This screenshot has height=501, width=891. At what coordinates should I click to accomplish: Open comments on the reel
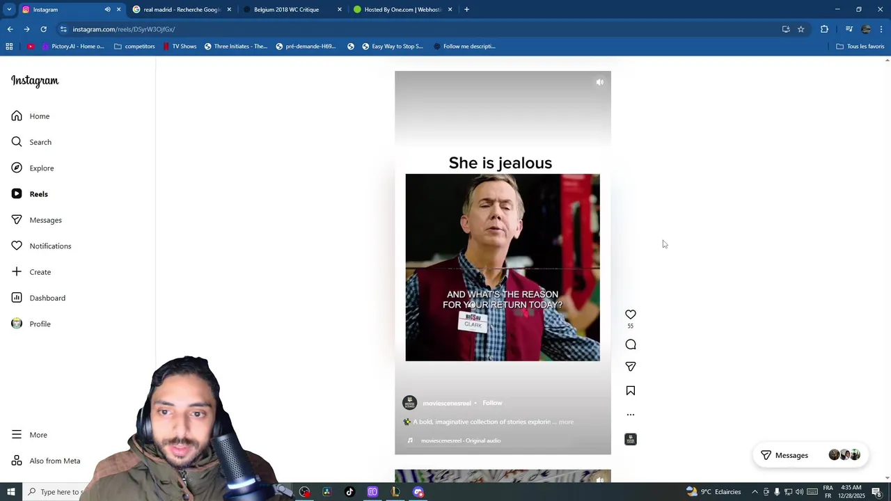pyautogui.click(x=631, y=344)
